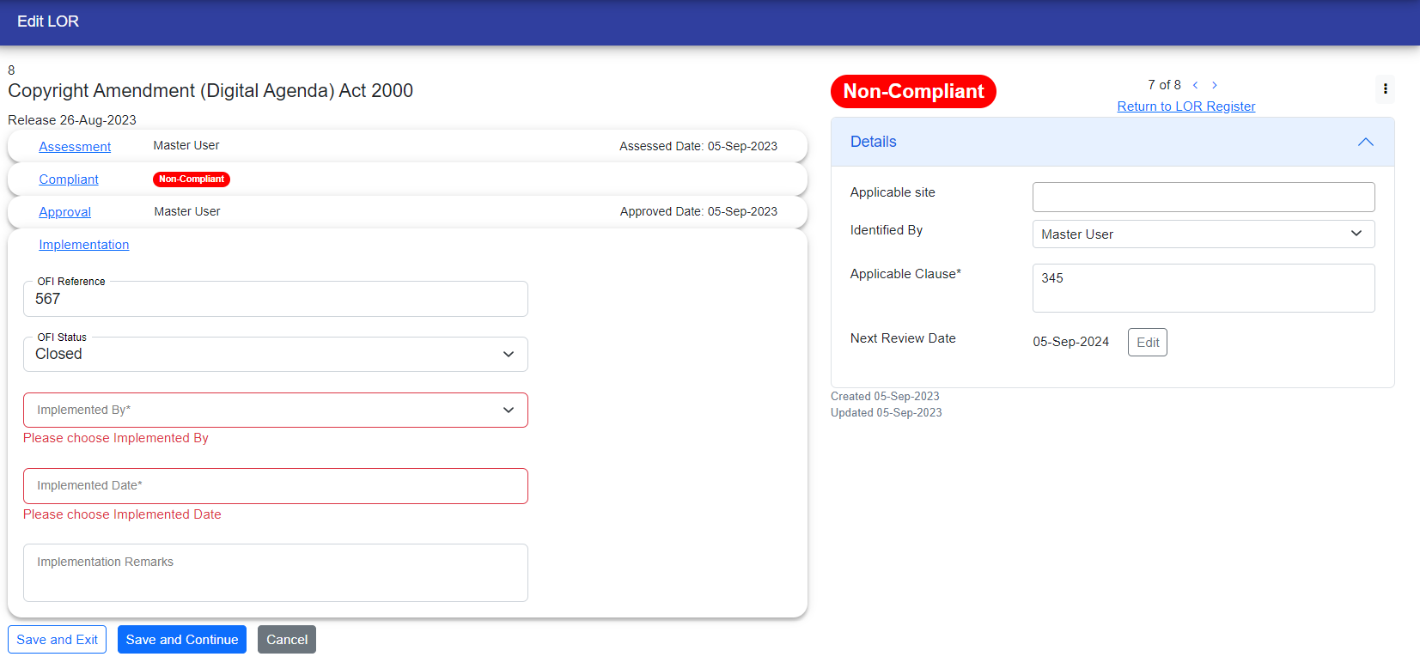
Task: Open the three-dot more options menu
Action: coord(1385,89)
